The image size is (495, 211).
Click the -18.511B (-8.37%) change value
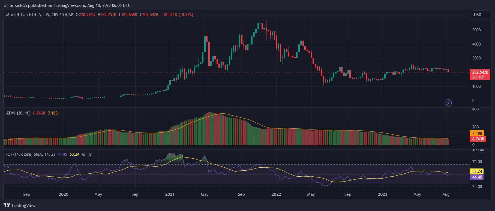click(177, 15)
